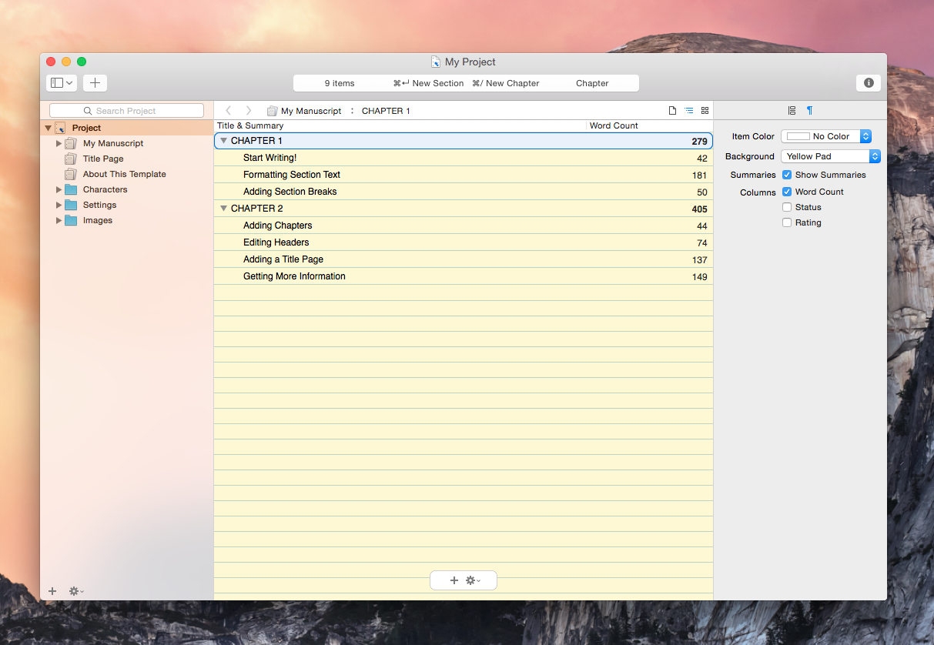Image resolution: width=934 pixels, height=645 pixels.
Task: Select the CHAPTER 2 outline row
Action: click(x=464, y=209)
